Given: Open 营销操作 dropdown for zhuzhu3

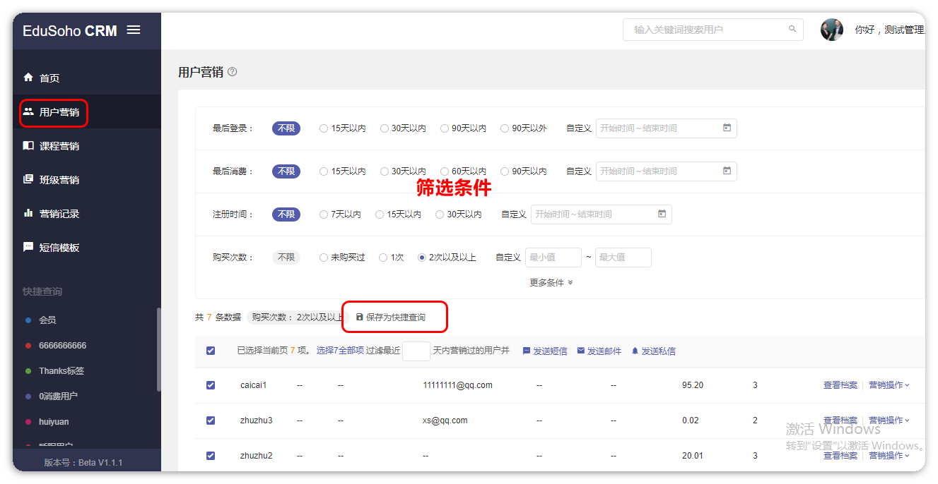Looking at the screenshot, I should [x=889, y=421].
